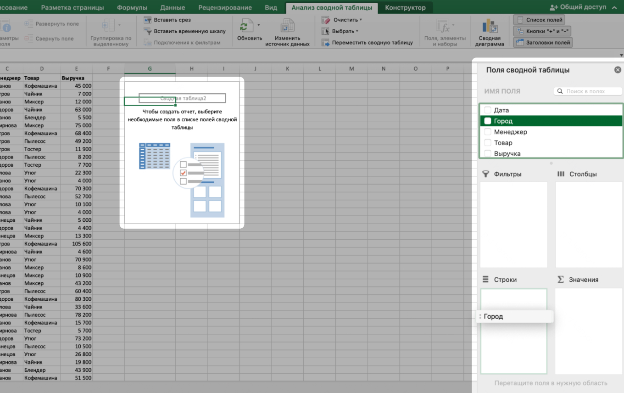Open the Page Layout (Разметка страницы) tab

(x=72, y=7)
